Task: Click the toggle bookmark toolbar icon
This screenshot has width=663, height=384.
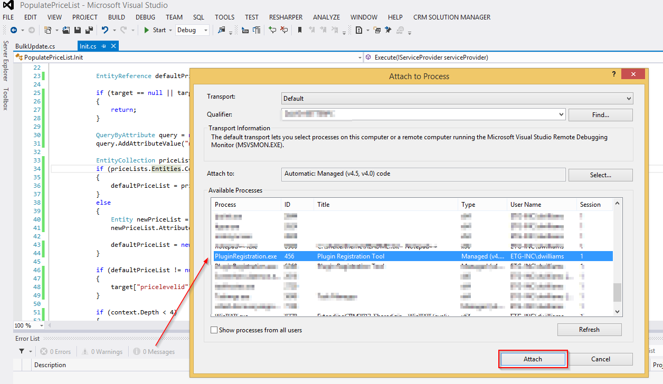Action: point(300,30)
